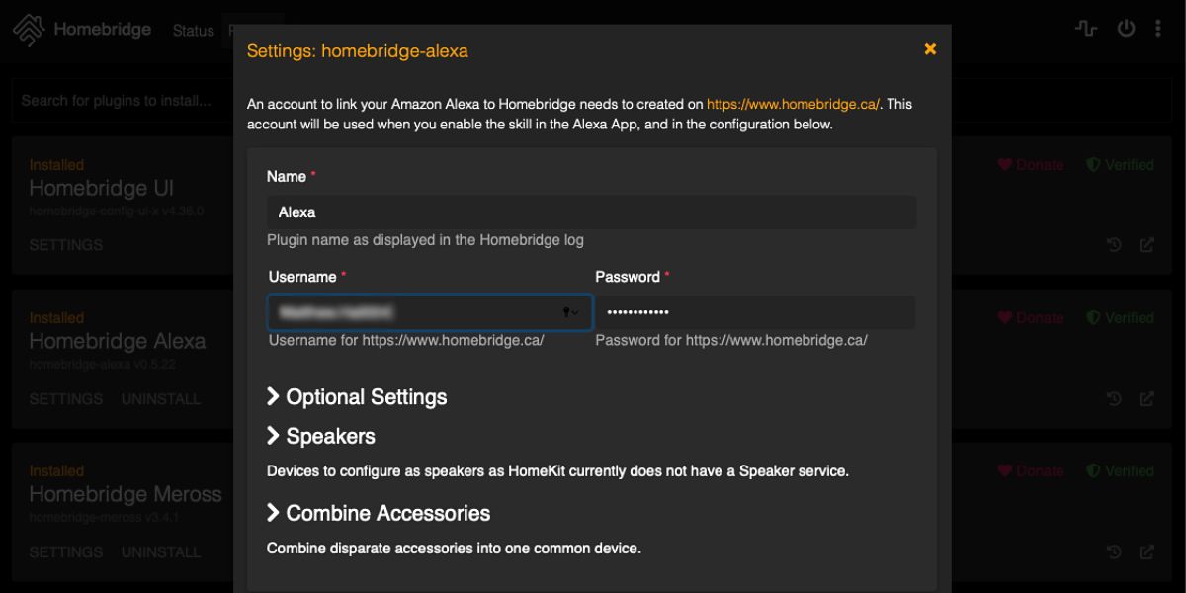This screenshot has width=1186, height=593.
Task: Expand the Combine Accessories section
Action: tap(379, 514)
